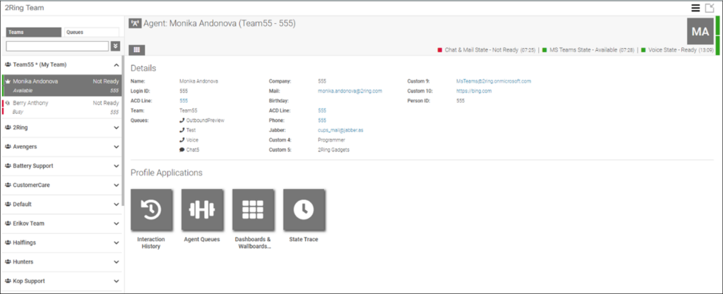Click the Voice State Ready status
Viewport: 723px width, 294px height.
click(677, 49)
